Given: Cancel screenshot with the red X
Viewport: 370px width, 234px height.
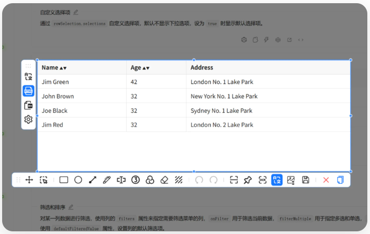Looking at the screenshot, I should click(x=326, y=180).
